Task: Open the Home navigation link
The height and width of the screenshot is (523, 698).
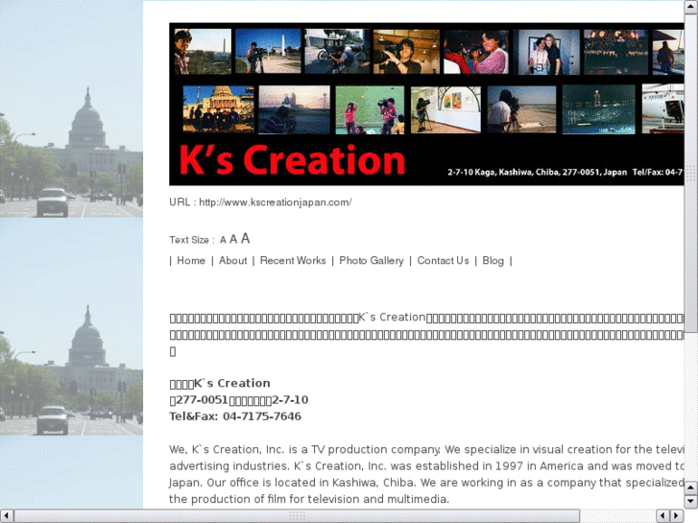Action: click(x=191, y=260)
